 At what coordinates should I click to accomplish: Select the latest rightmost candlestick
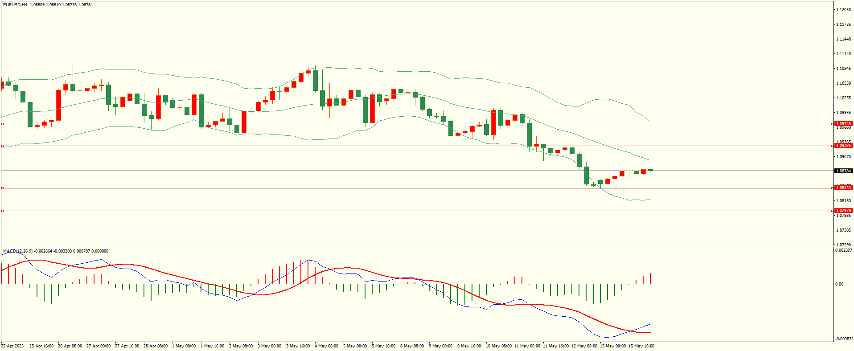coord(650,170)
